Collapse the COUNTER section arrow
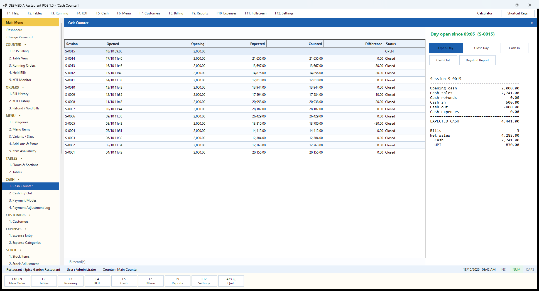The height and width of the screenshot is (291, 539). (25, 45)
